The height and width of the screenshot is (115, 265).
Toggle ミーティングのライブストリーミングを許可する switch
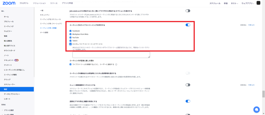point(188,25)
